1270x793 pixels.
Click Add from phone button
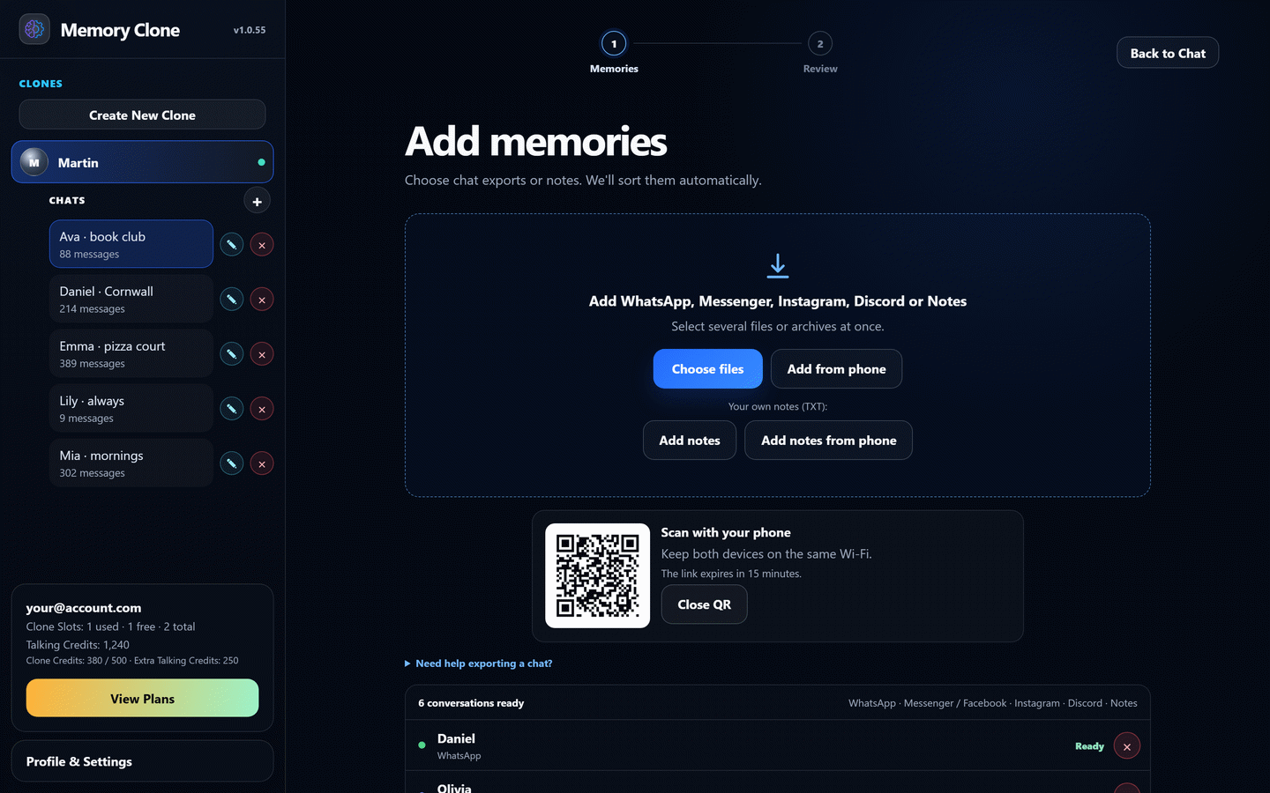point(836,369)
